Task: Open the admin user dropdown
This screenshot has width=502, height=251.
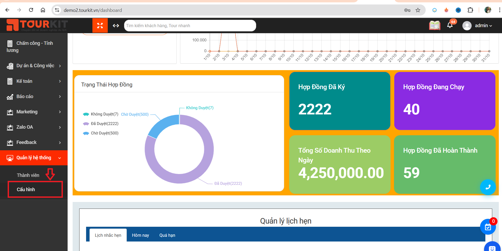Action: (477, 26)
